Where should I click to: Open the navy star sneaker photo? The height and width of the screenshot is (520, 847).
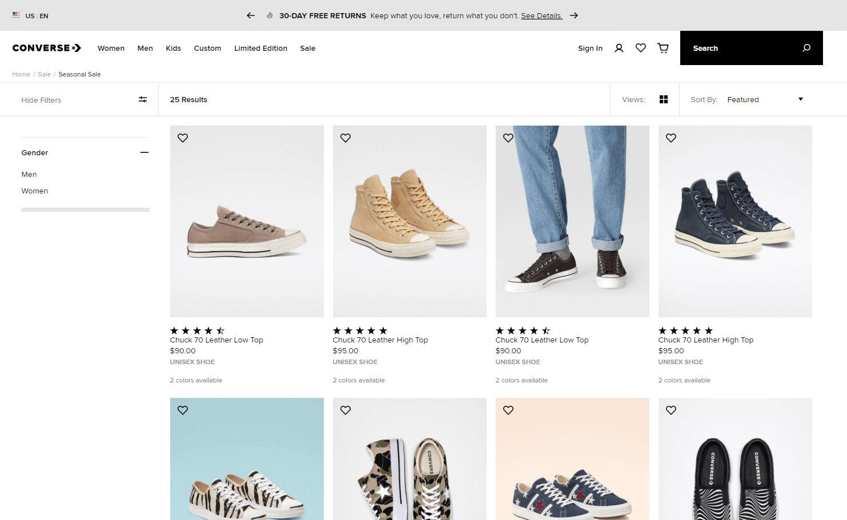coord(572,459)
